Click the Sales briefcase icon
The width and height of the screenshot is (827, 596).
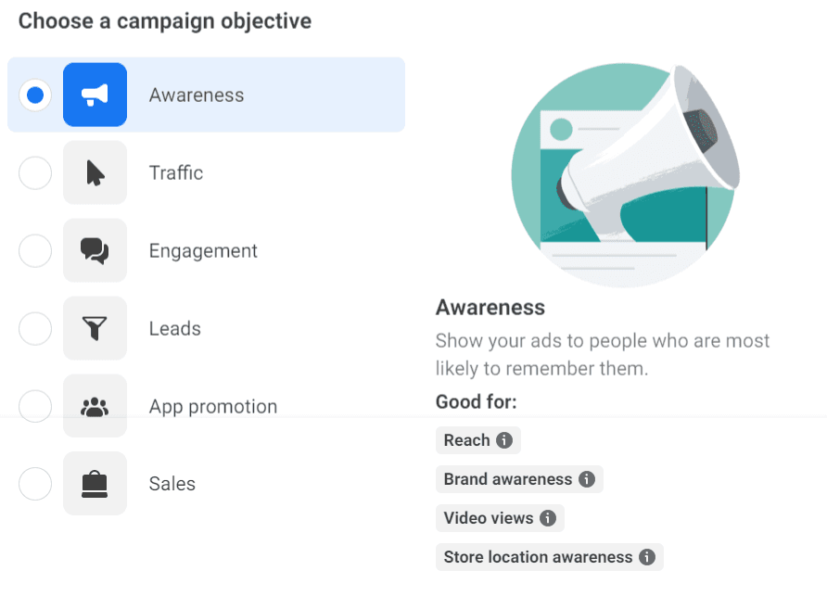pyautogui.click(x=95, y=484)
